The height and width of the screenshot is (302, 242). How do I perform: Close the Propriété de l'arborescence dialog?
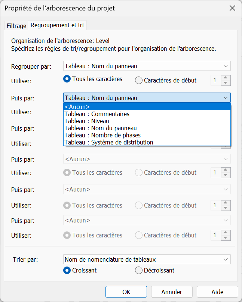[x=232, y=8]
